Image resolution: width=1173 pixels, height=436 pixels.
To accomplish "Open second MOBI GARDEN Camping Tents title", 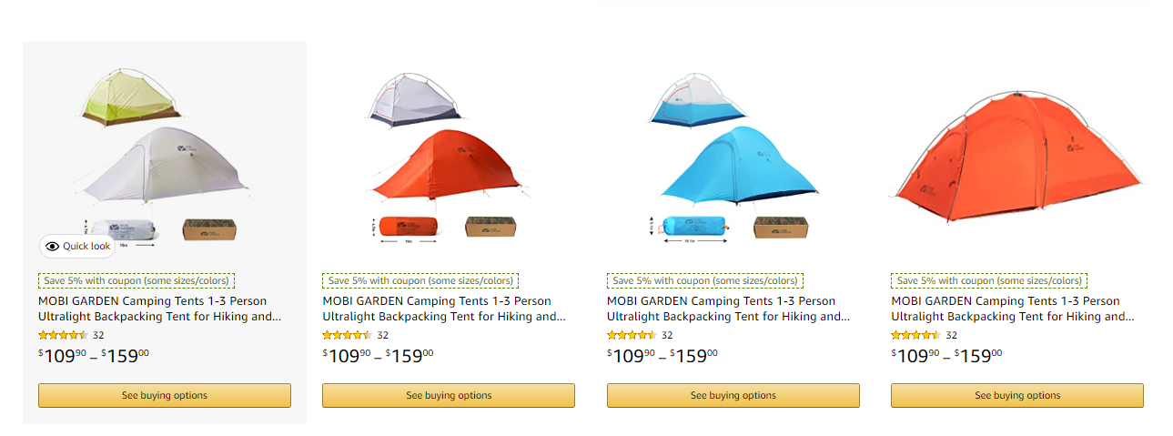I will [444, 309].
